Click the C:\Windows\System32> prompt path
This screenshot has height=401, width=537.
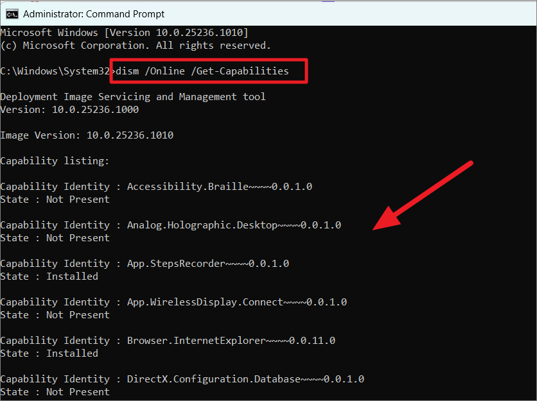[55, 71]
